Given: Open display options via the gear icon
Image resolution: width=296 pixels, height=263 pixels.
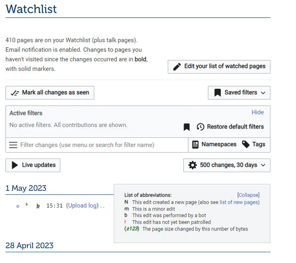Looking at the screenshot, I should click(193, 165).
